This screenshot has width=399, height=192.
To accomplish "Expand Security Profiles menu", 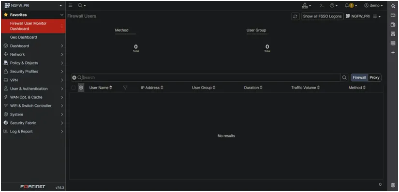I will pyautogui.click(x=33, y=72).
